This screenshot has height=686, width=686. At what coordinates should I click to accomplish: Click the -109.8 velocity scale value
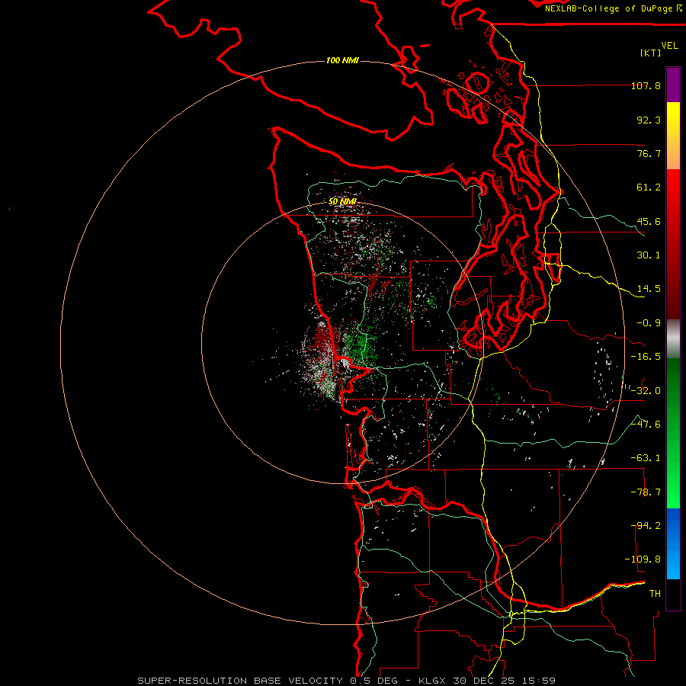coord(643,559)
